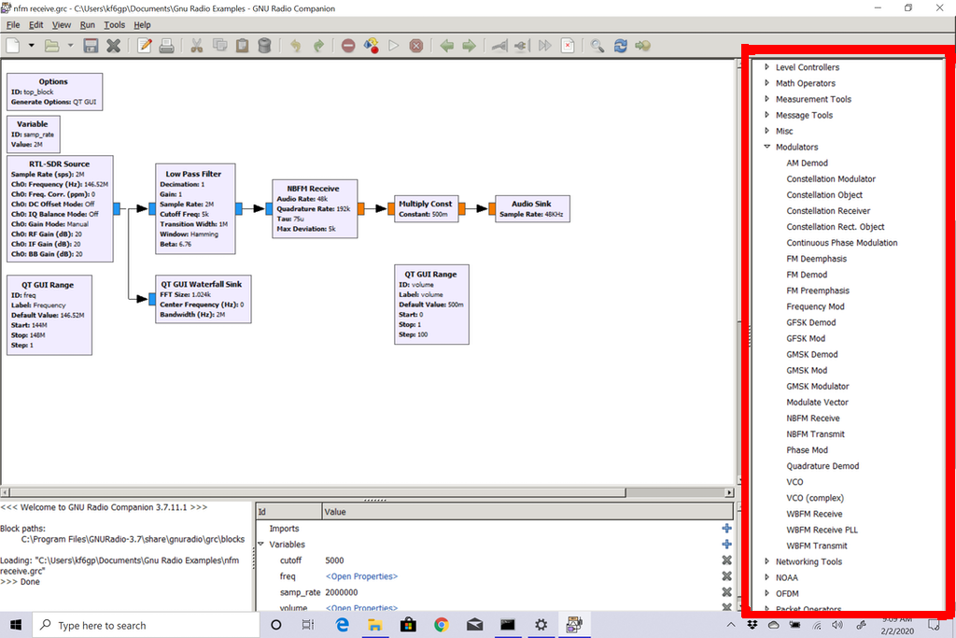956x638 pixels.
Task: Close the current flow graph via toolbar X
Action: (x=113, y=46)
